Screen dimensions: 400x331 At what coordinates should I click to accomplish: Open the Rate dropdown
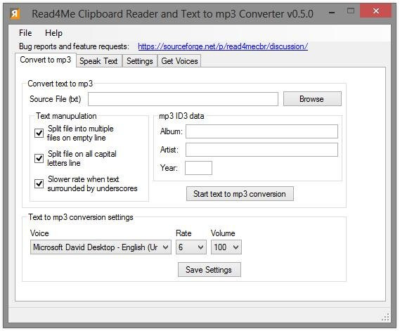[x=191, y=247]
